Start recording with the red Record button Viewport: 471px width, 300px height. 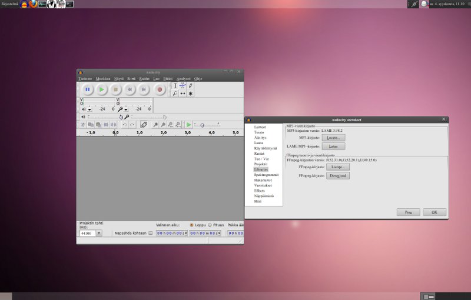coord(160,89)
